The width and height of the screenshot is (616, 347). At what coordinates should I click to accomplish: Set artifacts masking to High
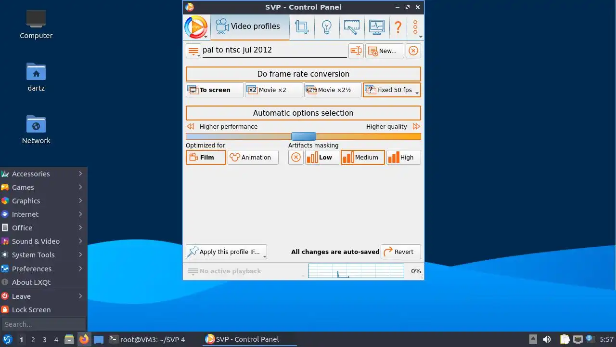pos(404,157)
